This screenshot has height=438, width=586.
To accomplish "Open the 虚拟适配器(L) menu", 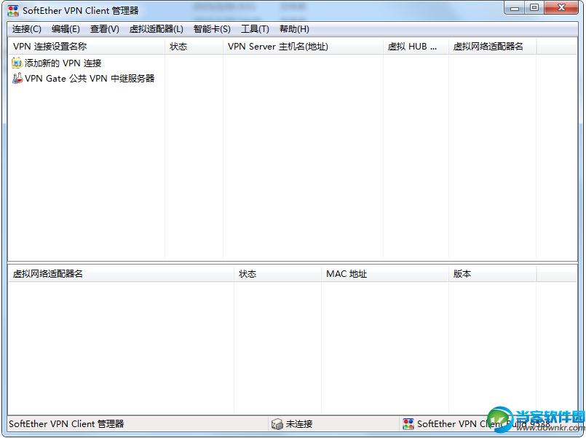I will [157, 29].
